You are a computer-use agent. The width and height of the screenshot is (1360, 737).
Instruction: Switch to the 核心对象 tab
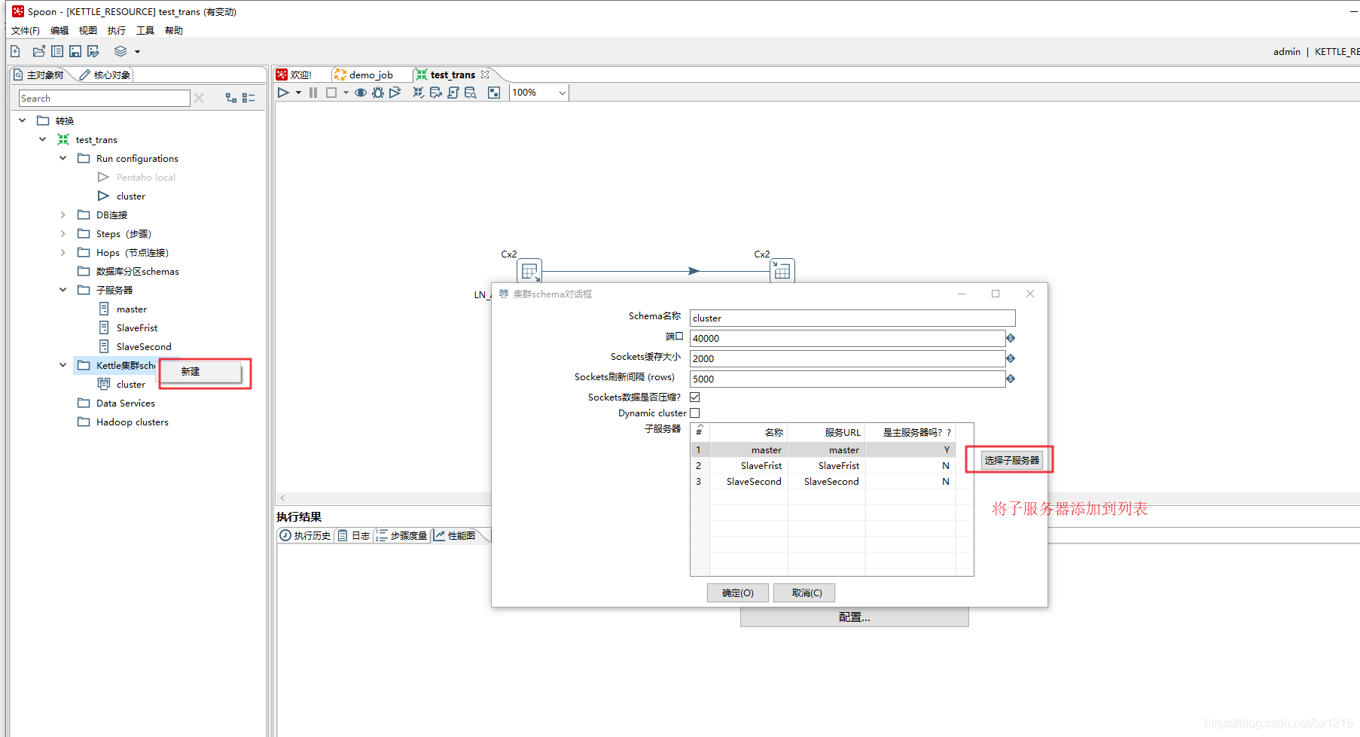pos(105,75)
